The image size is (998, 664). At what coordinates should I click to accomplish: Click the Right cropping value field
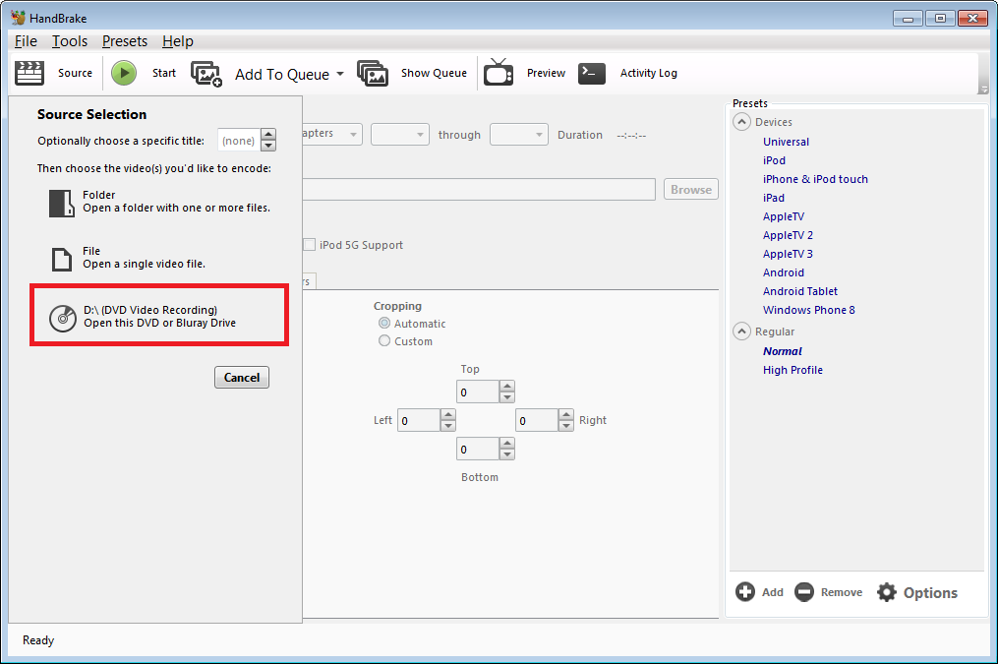(x=537, y=420)
